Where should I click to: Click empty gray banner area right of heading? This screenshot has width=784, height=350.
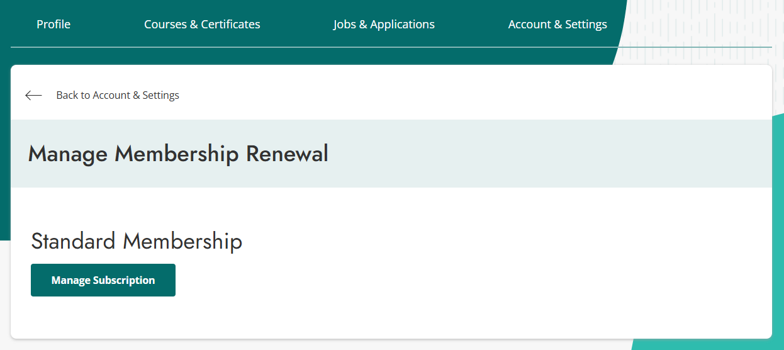(x=547, y=154)
